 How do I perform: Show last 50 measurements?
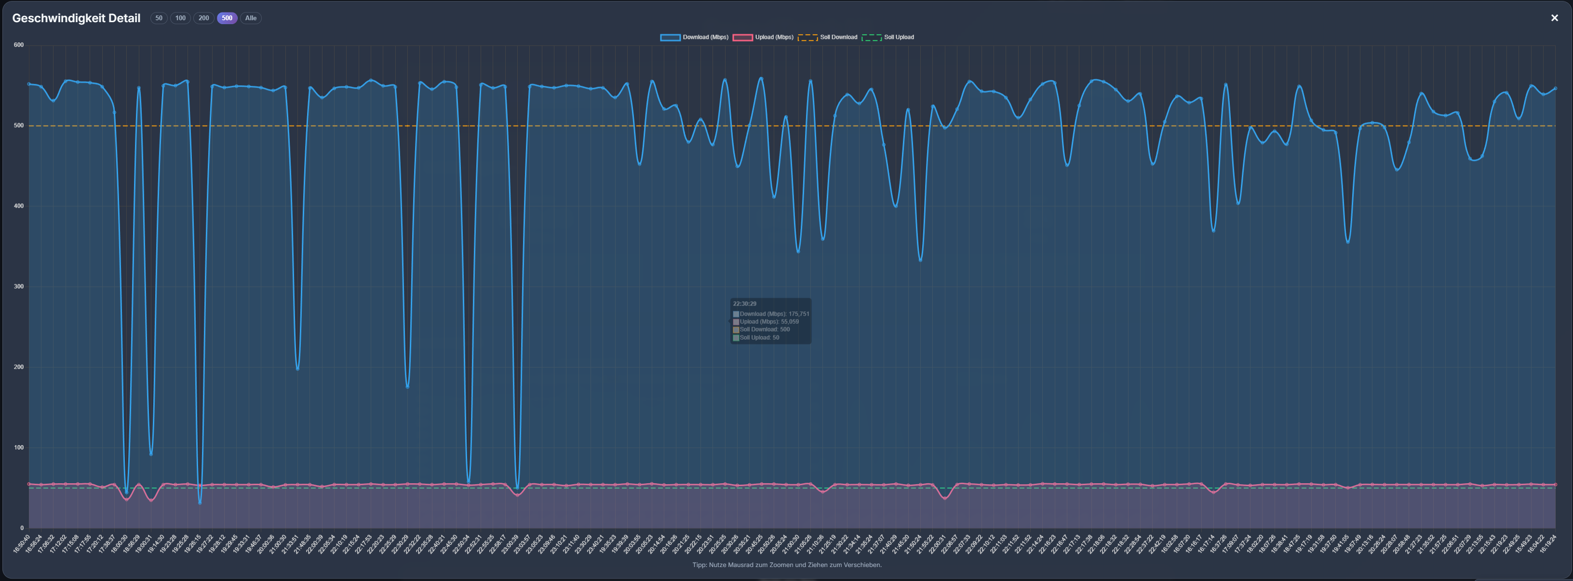(159, 18)
